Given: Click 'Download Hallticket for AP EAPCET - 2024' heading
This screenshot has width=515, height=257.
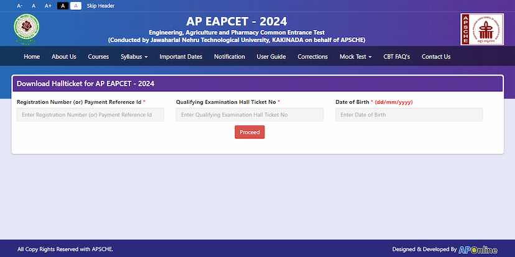Looking at the screenshot, I should tap(85, 84).
